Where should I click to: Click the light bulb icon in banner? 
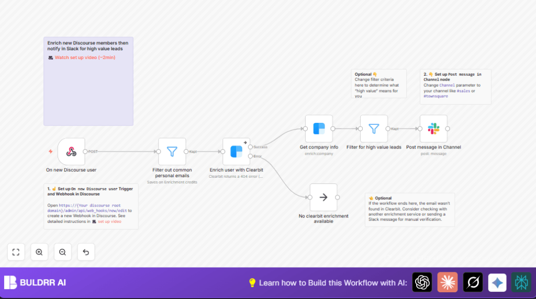click(x=252, y=283)
